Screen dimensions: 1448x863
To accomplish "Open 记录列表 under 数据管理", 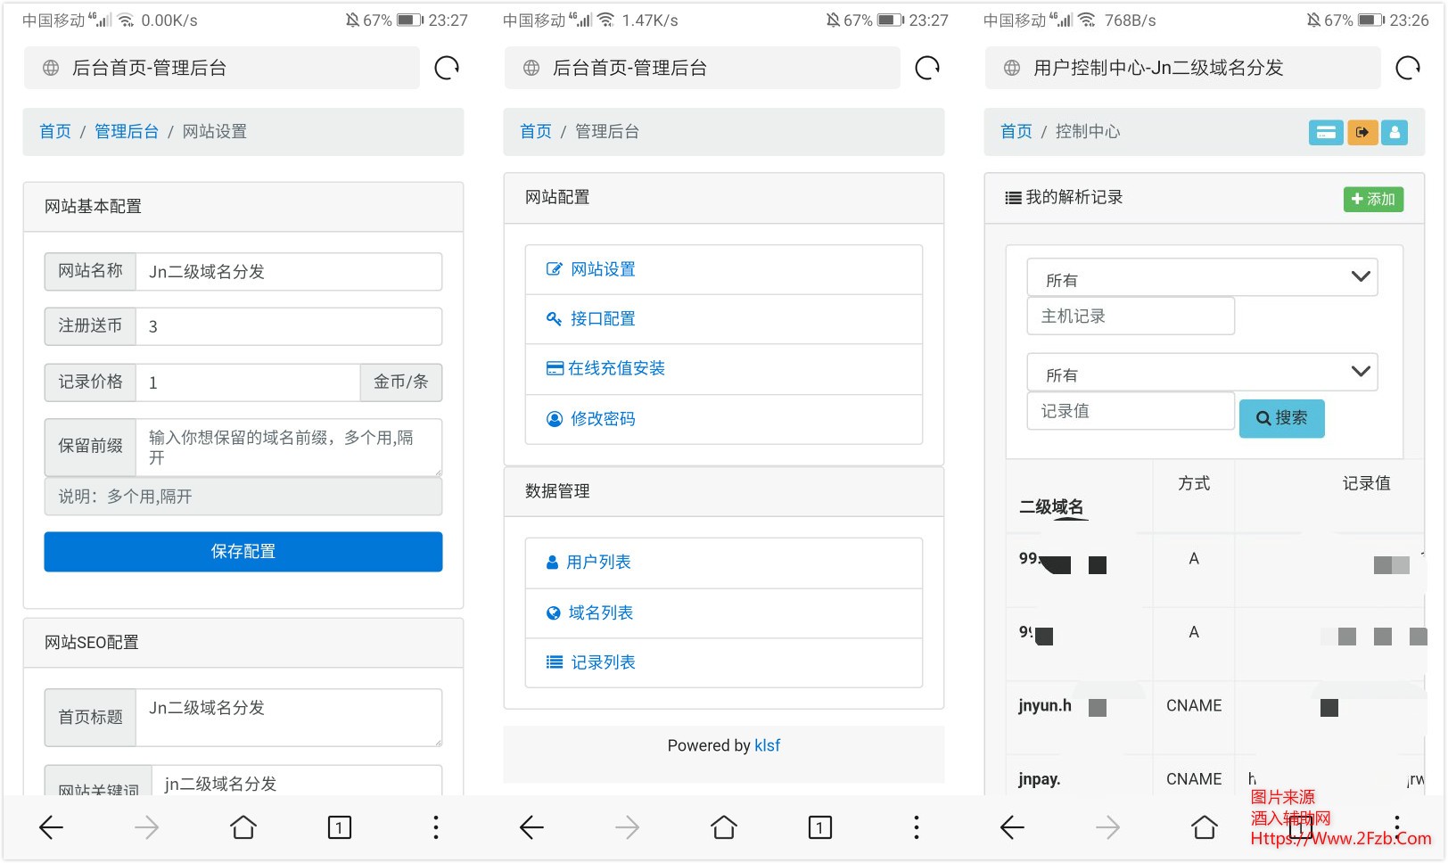I will point(724,662).
